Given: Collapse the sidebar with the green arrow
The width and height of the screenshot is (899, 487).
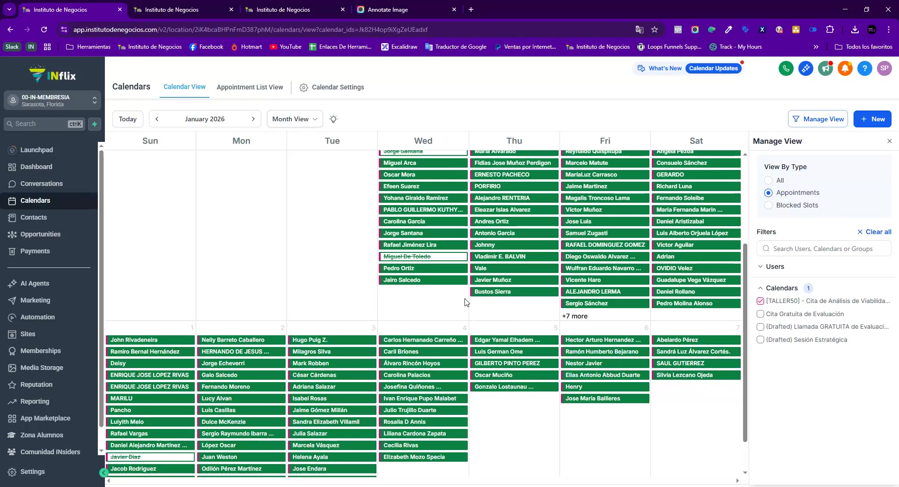Looking at the screenshot, I should click(x=104, y=473).
